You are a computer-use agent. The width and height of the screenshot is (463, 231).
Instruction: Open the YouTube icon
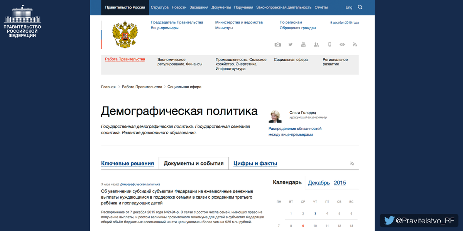303,45
